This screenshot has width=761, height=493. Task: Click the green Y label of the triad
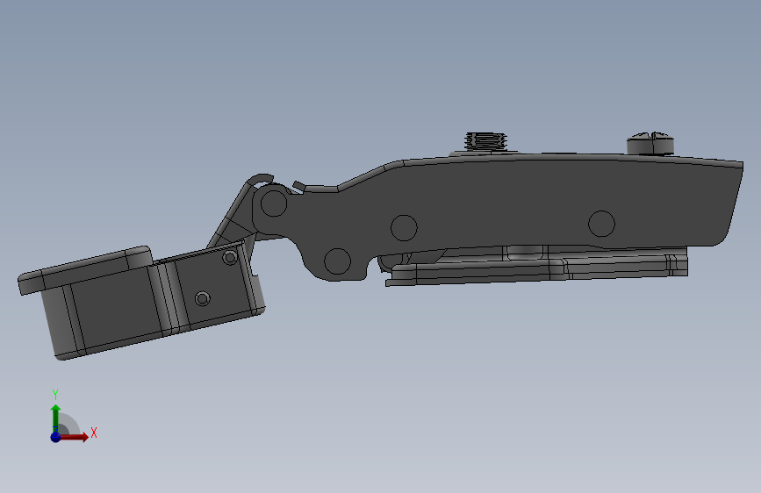click(55, 395)
